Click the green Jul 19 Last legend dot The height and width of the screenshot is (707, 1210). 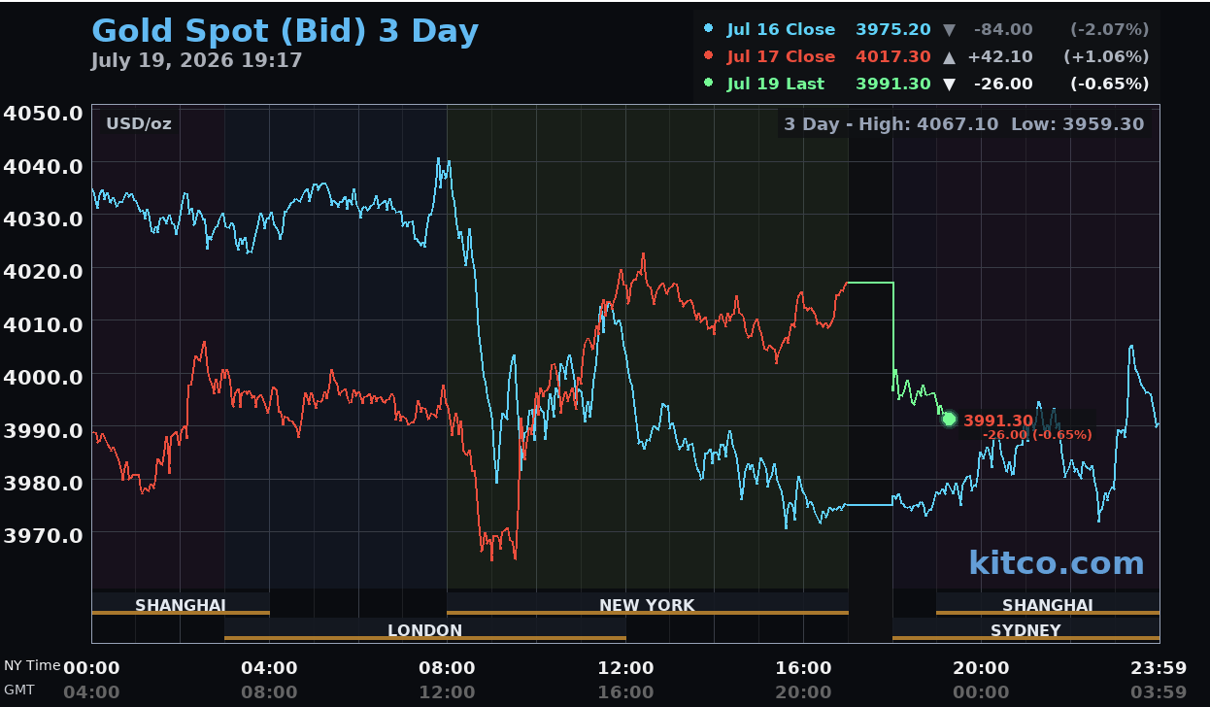pos(708,84)
